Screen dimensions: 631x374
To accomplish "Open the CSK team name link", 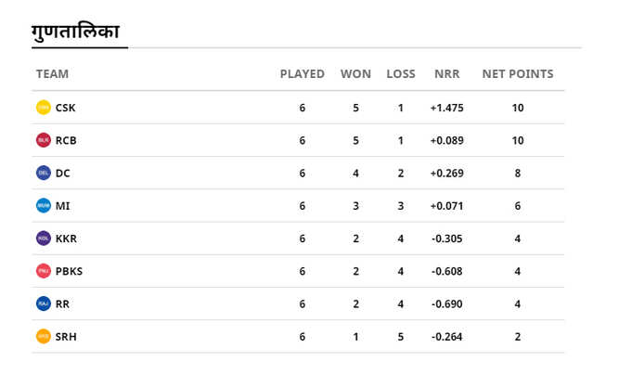I will pyautogui.click(x=65, y=108).
